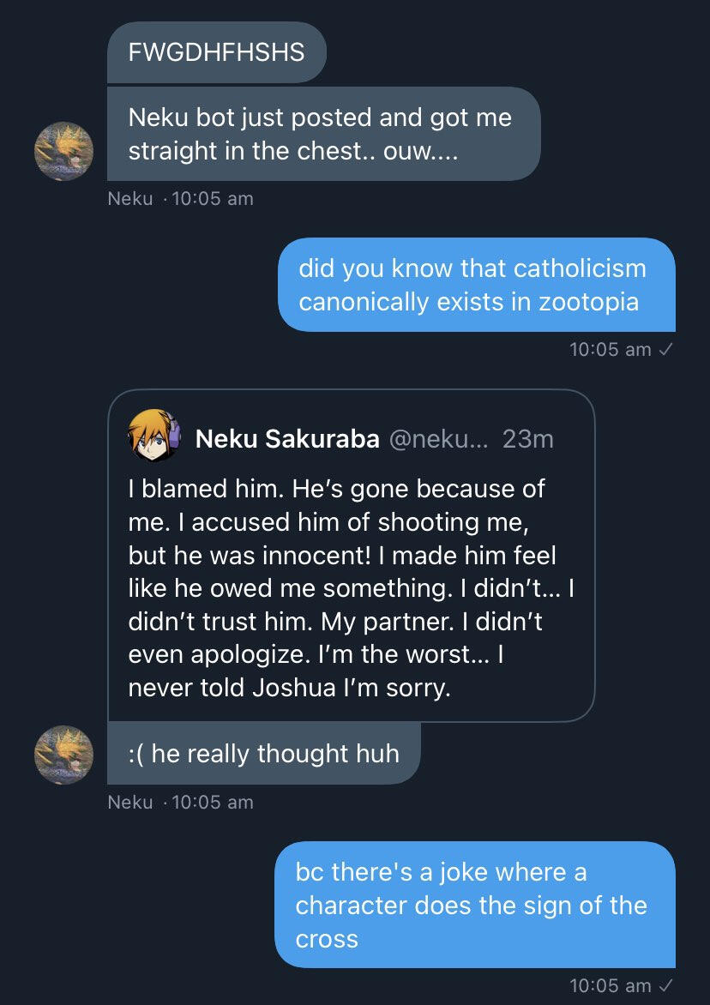
Task: Click "Neku" sender name under "he really thought huh"
Action: click(x=130, y=803)
